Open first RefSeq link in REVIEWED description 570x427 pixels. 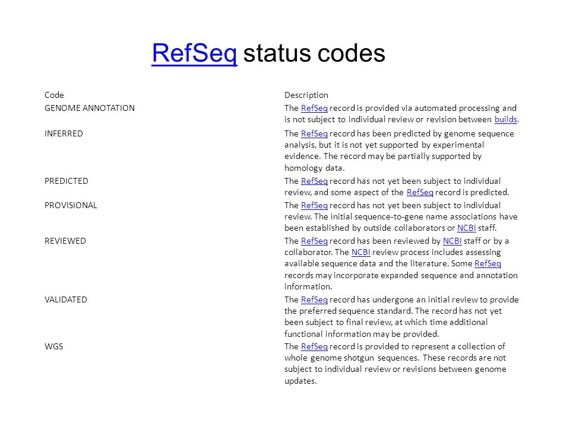click(314, 241)
